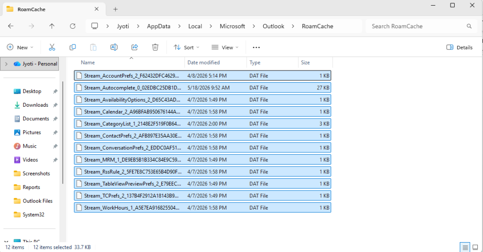
Task: Click the forward navigation arrow
Action: [x=31, y=26]
